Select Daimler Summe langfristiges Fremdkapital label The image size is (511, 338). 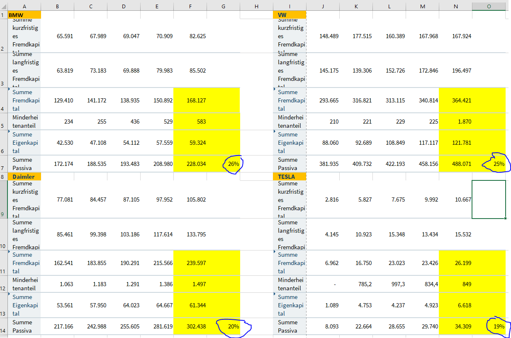pyautogui.click(x=24, y=234)
